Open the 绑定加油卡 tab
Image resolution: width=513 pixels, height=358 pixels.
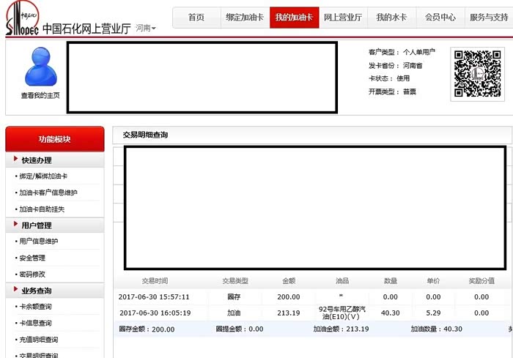click(x=244, y=17)
